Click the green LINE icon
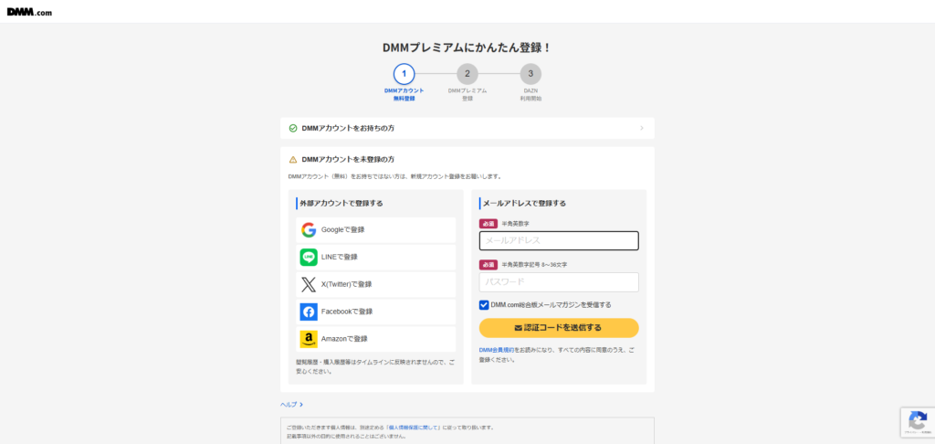This screenshot has width=935, height=444. click(309, 258)
